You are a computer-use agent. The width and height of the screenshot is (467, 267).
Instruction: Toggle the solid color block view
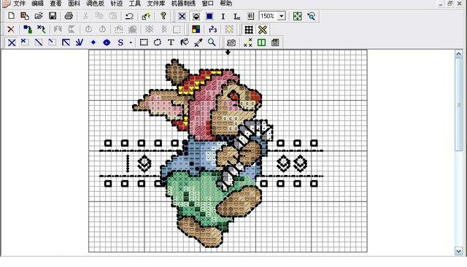pos(209,16)
